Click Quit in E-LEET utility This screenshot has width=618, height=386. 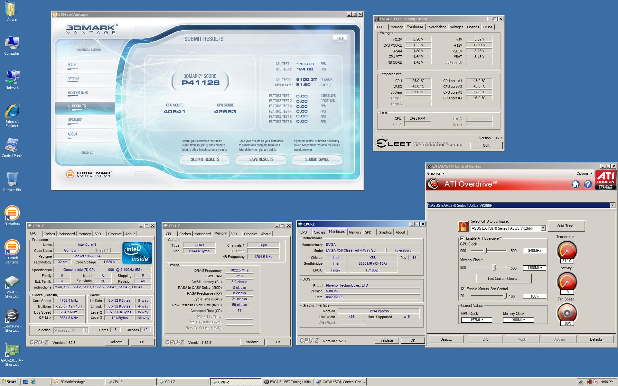pyautogui.click(x=486, y=145)
